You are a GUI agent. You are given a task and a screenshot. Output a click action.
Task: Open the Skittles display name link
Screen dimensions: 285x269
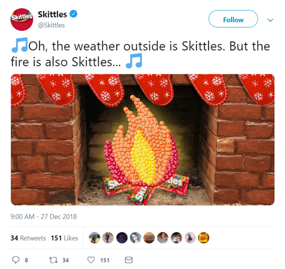[x=52, y=14]
